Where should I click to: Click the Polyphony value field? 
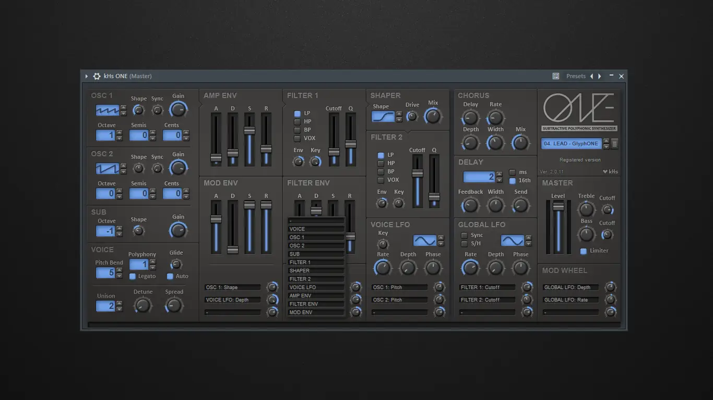[x=139, y=265]
